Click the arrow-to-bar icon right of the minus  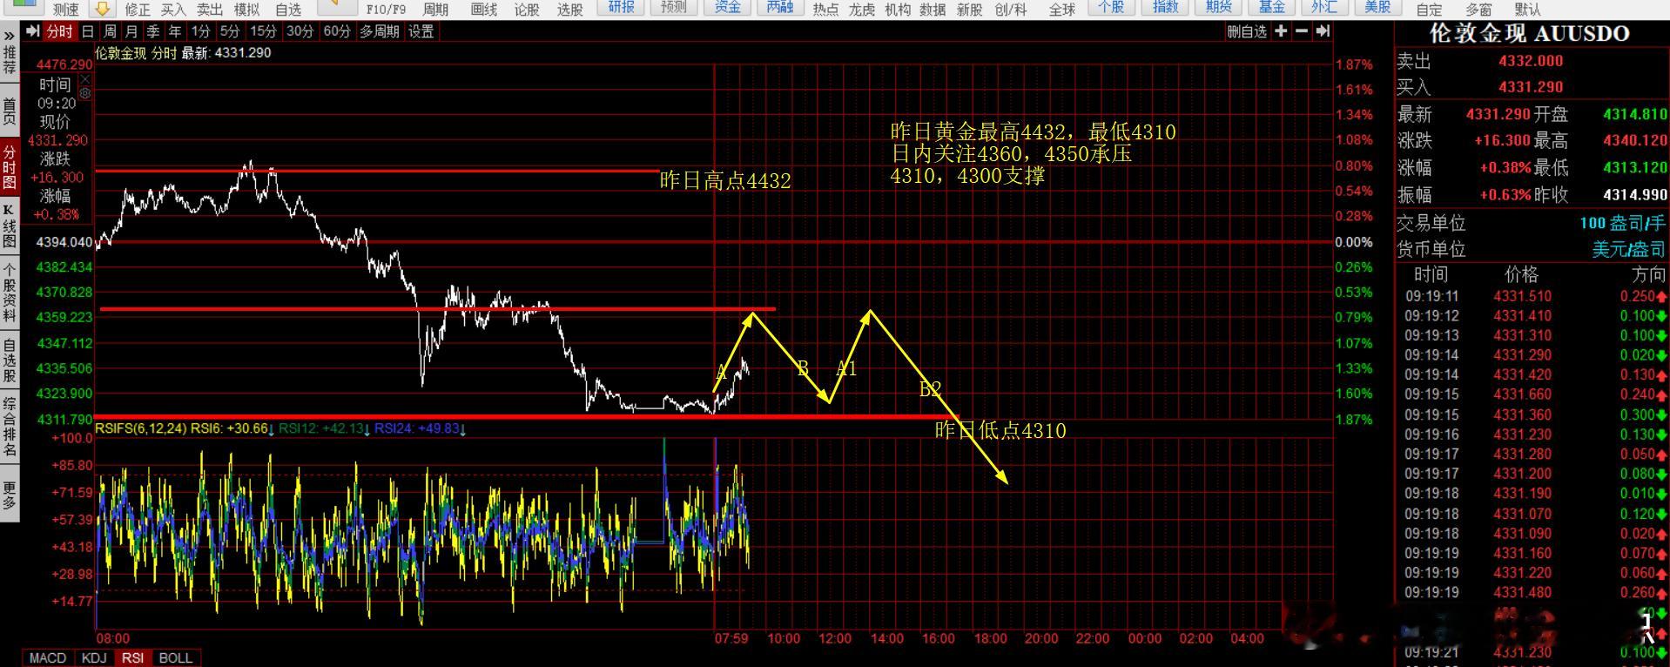[x=1323, y=31]
